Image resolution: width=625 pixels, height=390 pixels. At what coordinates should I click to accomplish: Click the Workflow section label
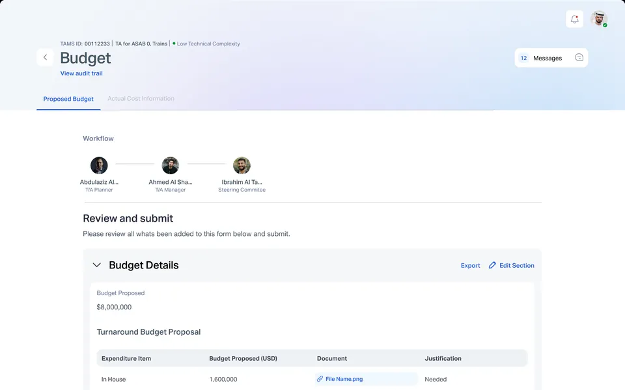click(98, 138)
